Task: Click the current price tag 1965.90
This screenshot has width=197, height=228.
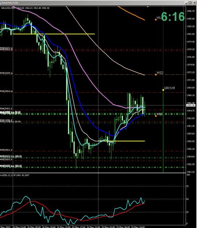Action: pos(190,105)
